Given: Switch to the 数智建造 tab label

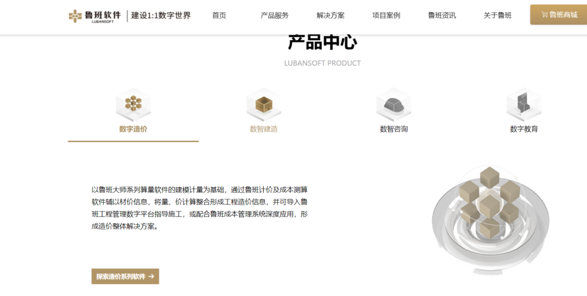Looking at the screenshot, I should click(264, 129).
